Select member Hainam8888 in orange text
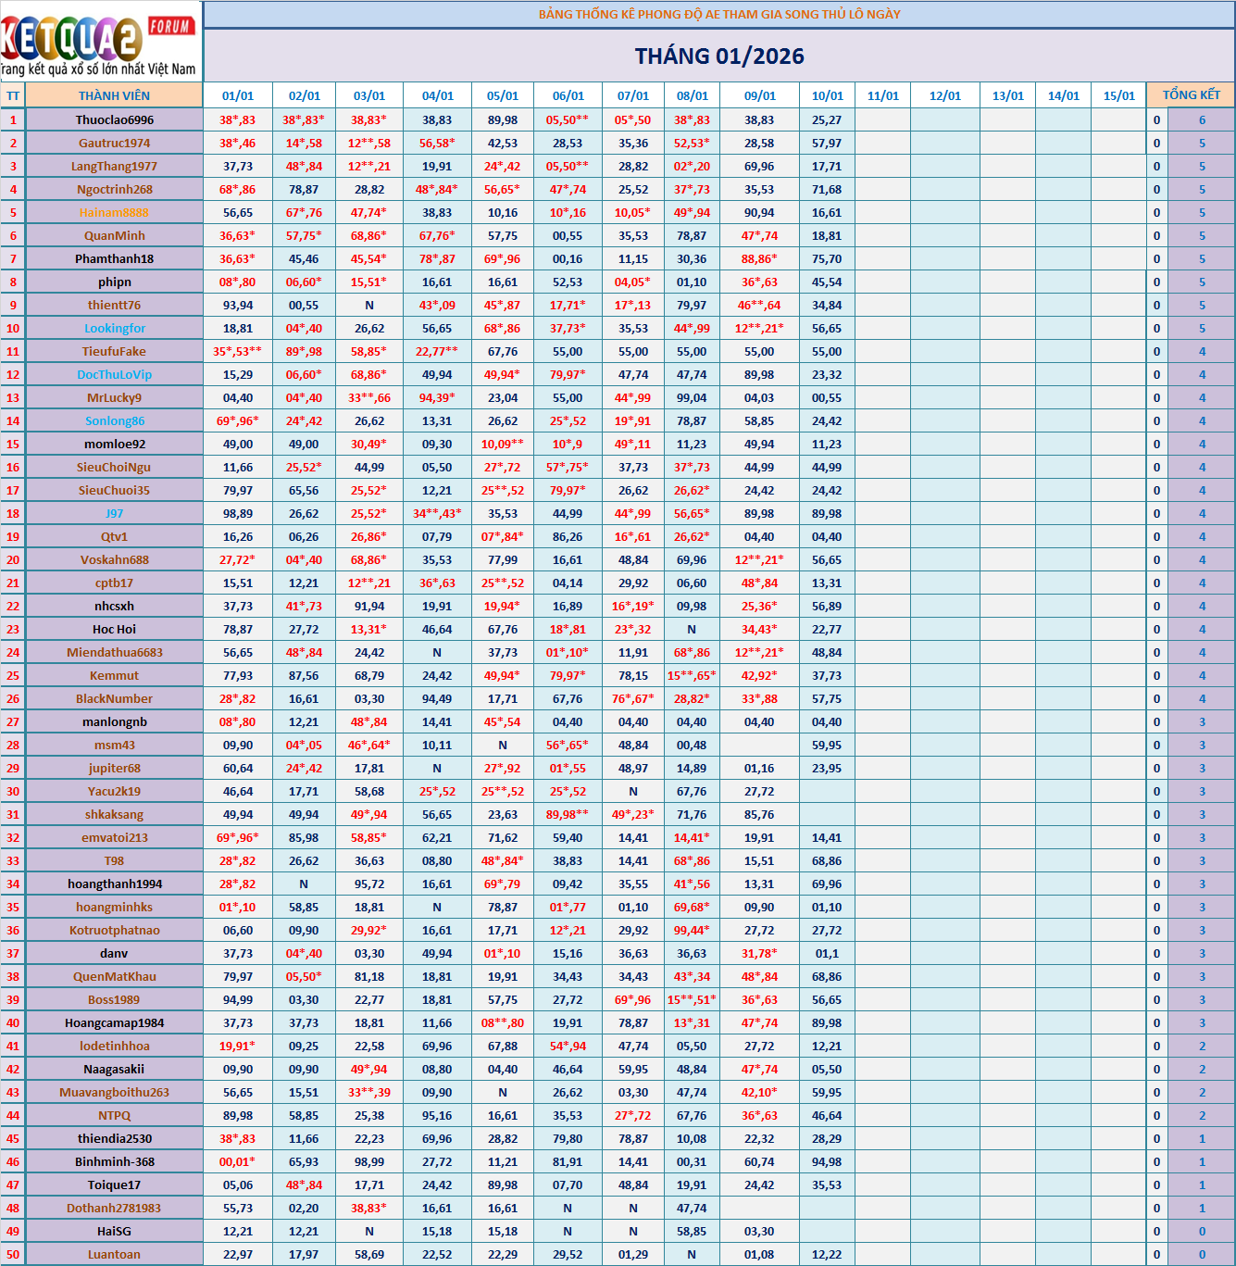Image resolution: width=1236 pixels, height=1266 pixels. click(114, 212)
